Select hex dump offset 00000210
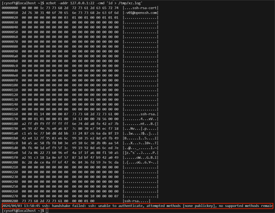Screen dimensions: 275x213 click(x=10, y=167)
